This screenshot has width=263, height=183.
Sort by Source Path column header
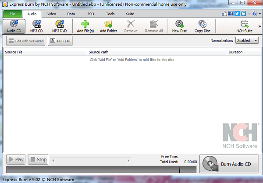click(x=157, y=52)
